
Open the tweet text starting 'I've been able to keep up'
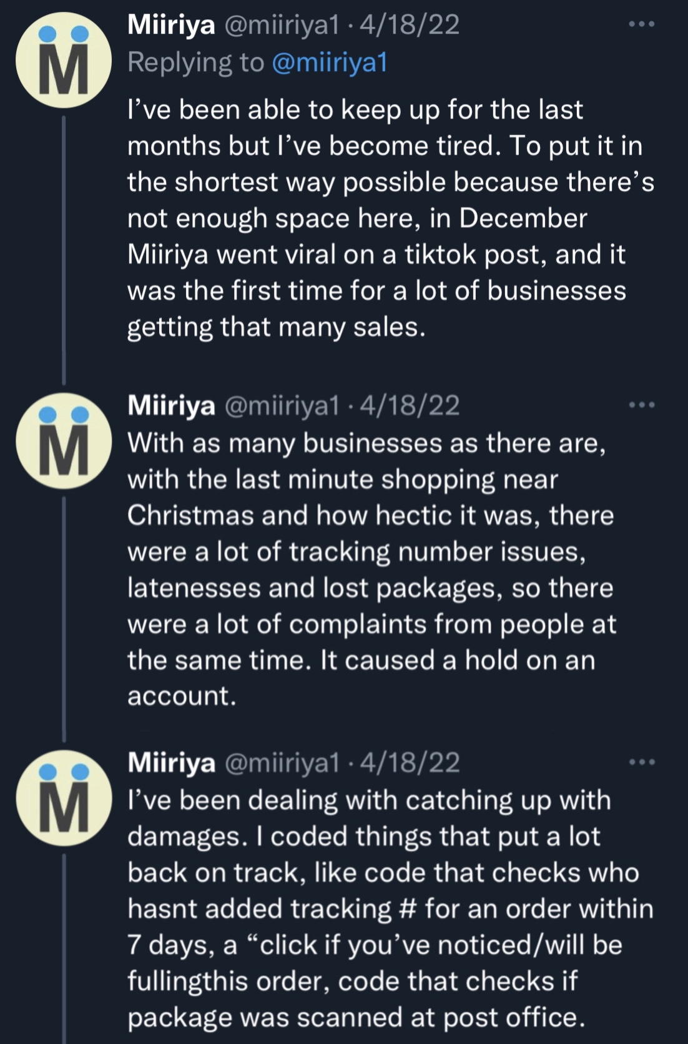[x=391, y=219]
